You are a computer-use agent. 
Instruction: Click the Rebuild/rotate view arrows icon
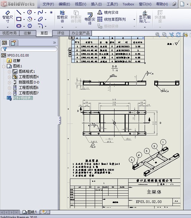pyautogui.click(x=178, y=34)
